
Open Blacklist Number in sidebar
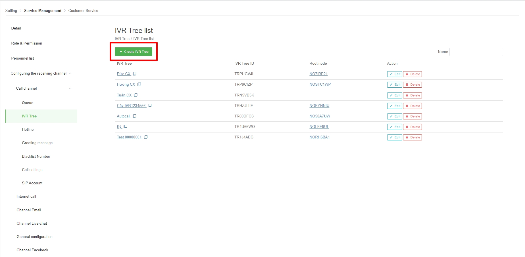coord(36,156)
